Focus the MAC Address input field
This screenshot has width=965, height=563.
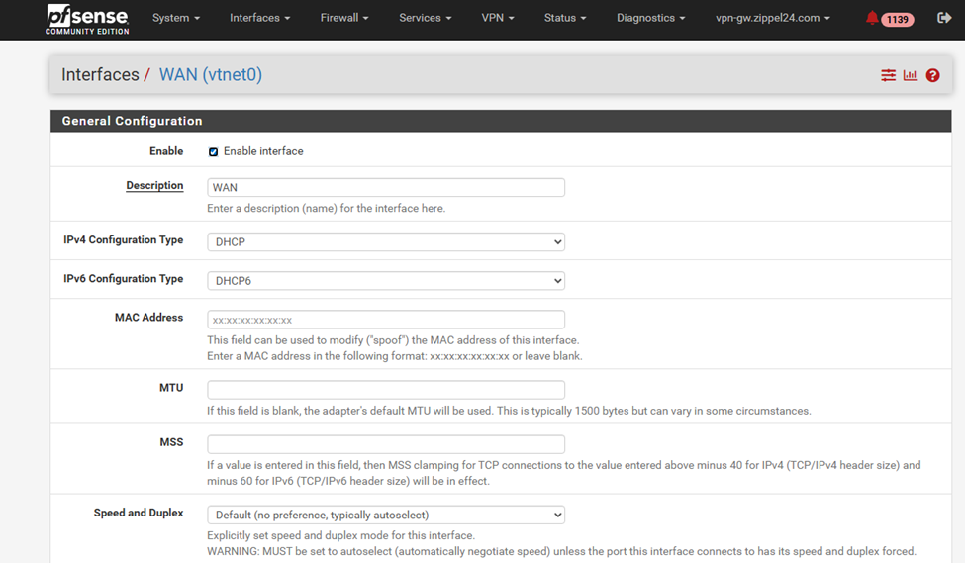click(386, 320)
